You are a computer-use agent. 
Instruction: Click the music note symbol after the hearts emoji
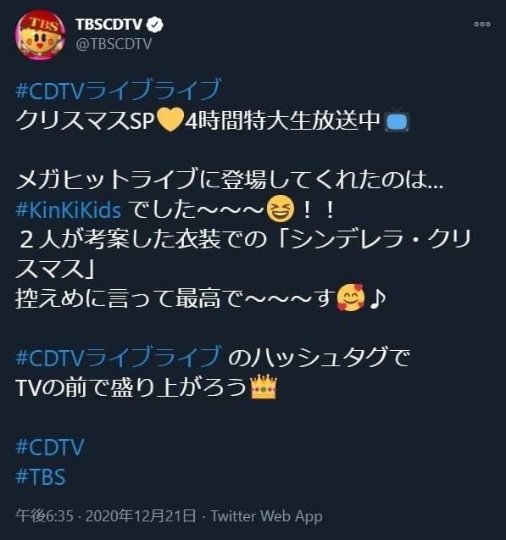click(377, 298)
